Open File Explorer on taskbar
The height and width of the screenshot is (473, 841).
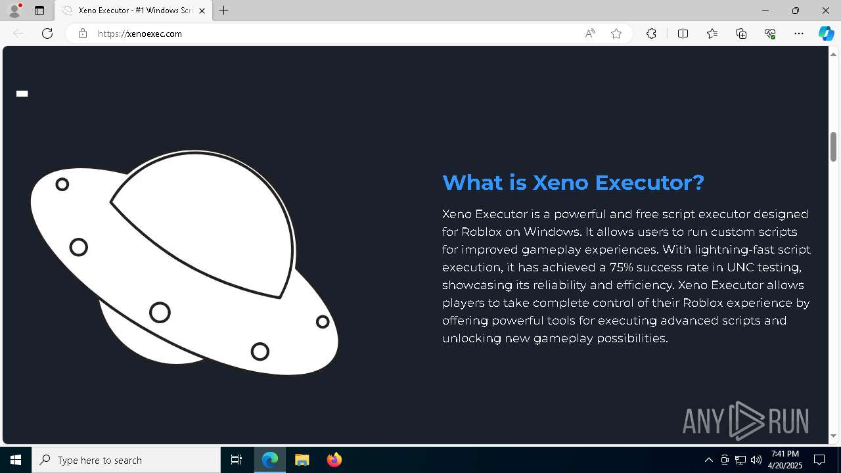click(302, 460)
